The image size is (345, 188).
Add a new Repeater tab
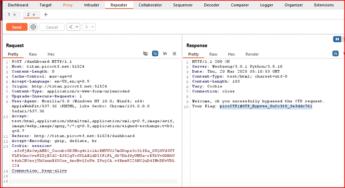click(x=46, y=15)
